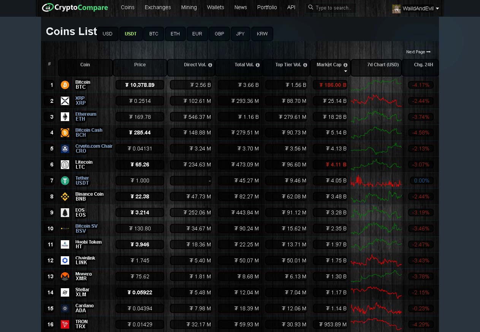The height and width of the screenshot is (332, 480).
Task: Open the WaildAndEvil account dropdown arrow
Action: coord(437,9)
